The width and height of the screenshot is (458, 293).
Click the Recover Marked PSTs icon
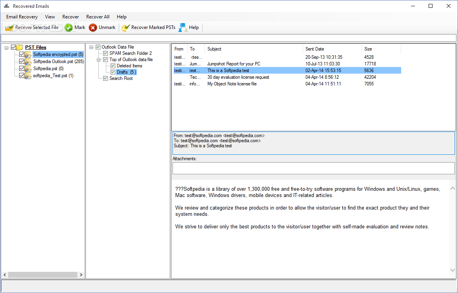click(125, 27)
